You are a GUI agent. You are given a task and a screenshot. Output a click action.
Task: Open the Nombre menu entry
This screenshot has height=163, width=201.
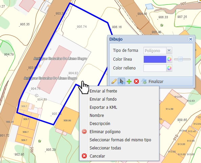97,115
